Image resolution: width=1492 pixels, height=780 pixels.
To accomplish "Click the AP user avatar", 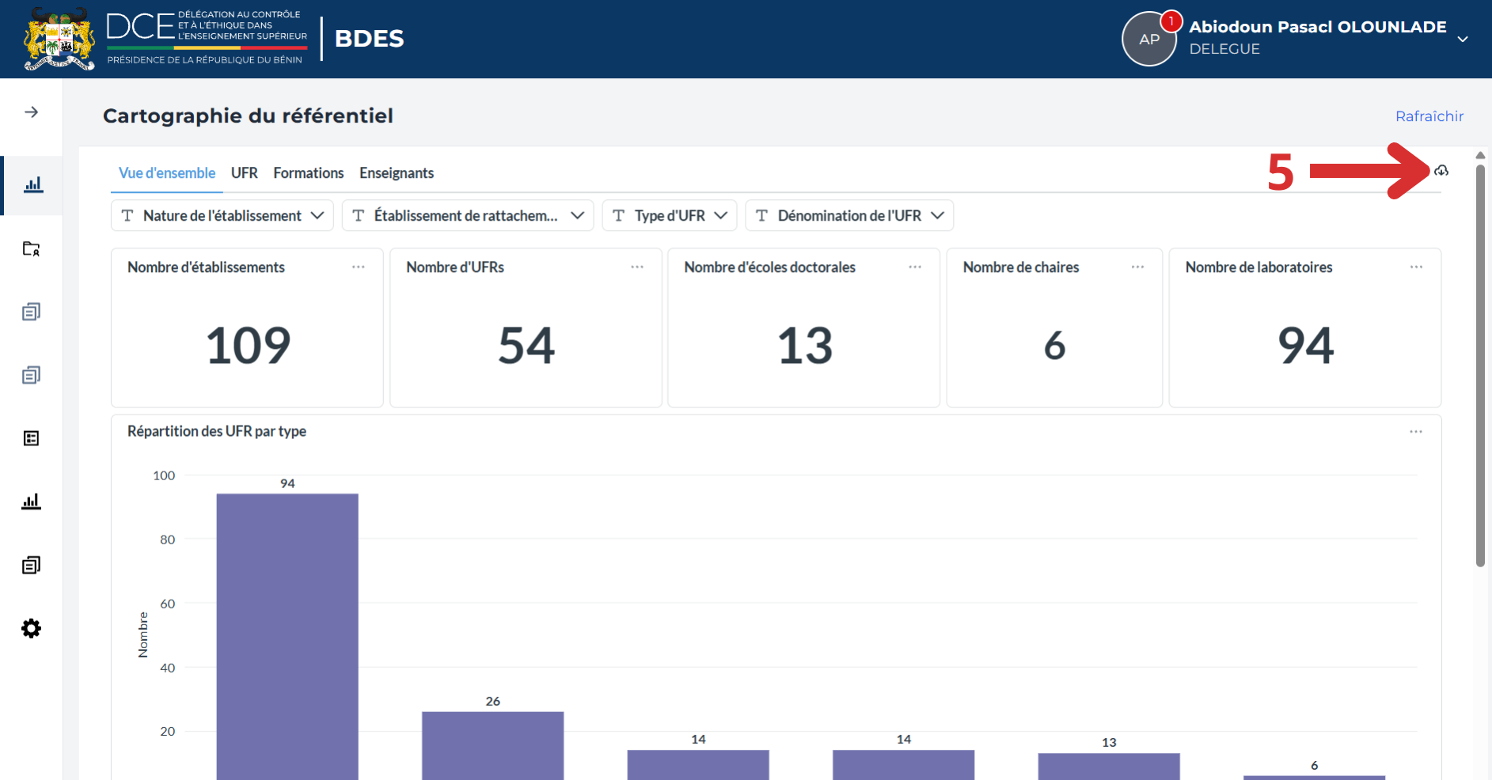I will [x=1149, y=39].
